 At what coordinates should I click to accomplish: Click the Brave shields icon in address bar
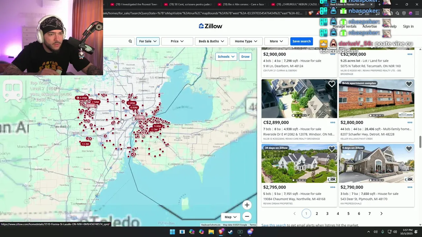[311, 13]
